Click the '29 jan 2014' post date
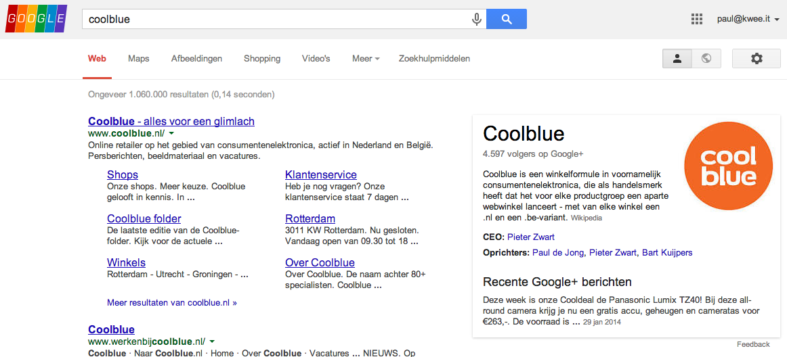 [602, 323]
